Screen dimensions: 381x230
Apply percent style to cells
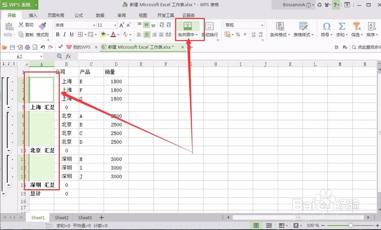pyautogui.click(x=238, y=35)
